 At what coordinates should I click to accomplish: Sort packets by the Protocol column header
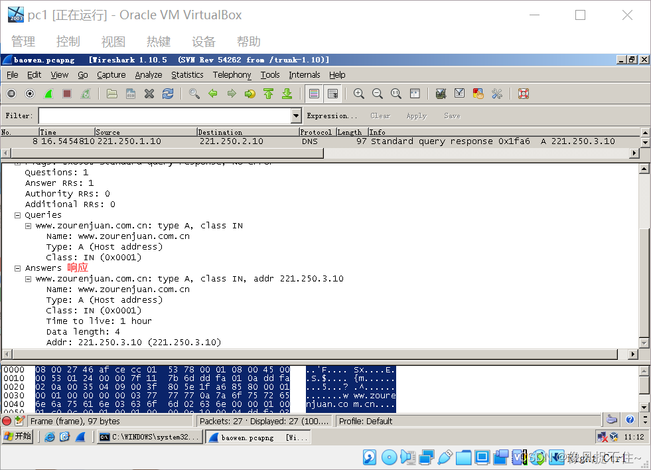(x=318, y=132)
